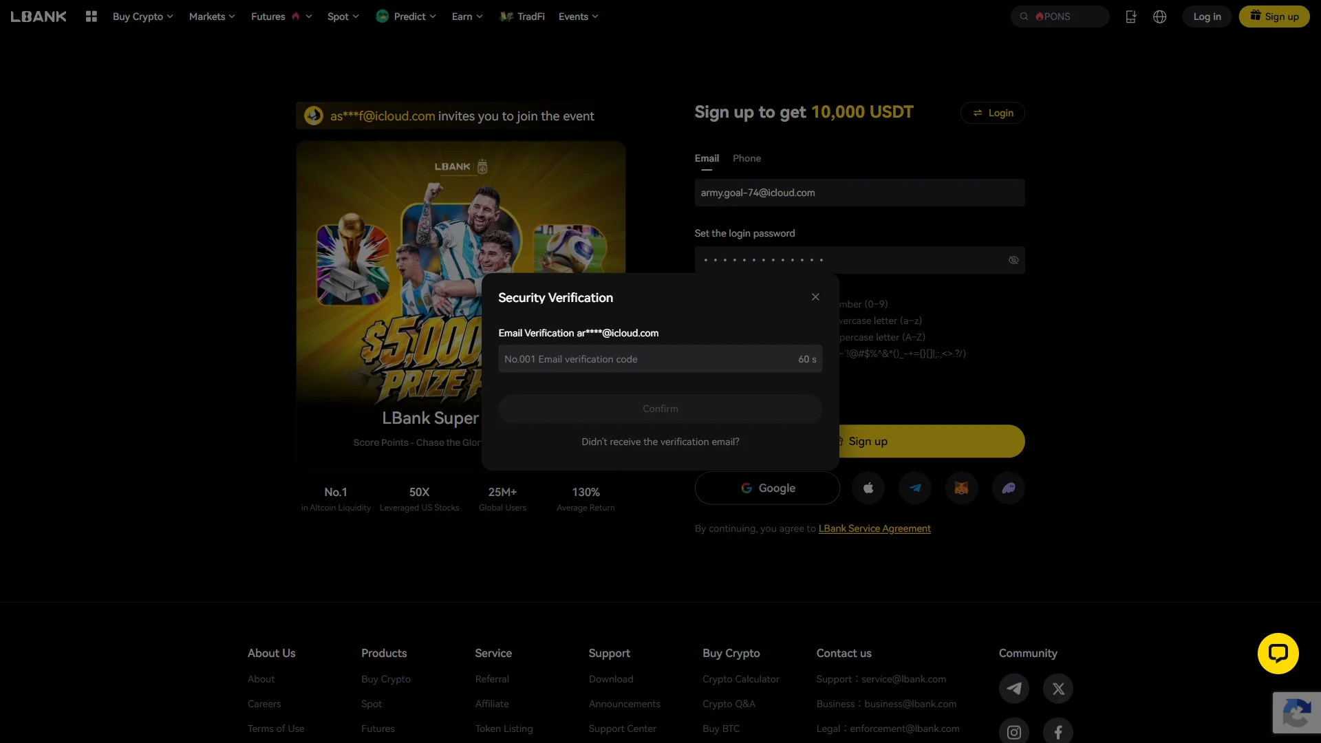
Task: Open the apps grid menu icon
Action: (91, 17)
